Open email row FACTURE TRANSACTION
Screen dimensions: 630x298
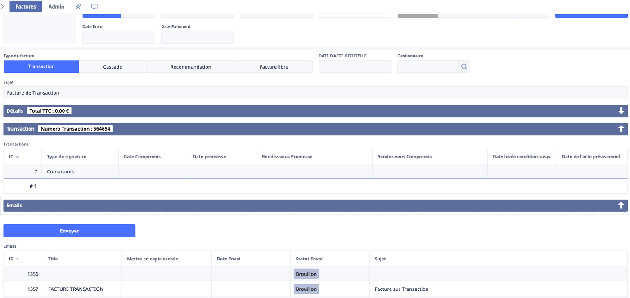pos(76,289)
